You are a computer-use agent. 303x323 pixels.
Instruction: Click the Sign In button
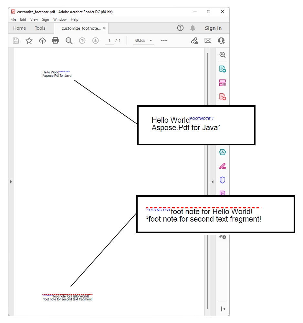coord(213,28)
